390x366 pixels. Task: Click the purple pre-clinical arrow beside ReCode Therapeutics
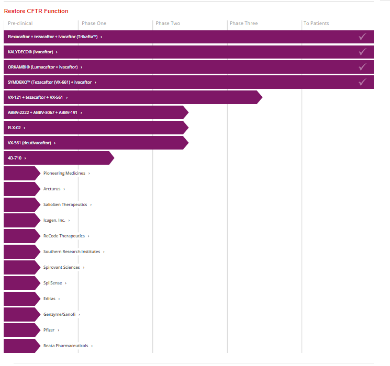(22, 236)
